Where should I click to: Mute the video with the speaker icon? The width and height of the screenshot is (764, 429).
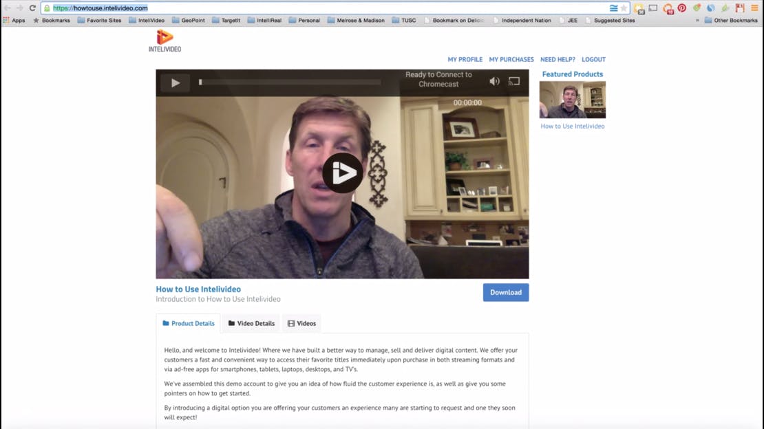494,81
